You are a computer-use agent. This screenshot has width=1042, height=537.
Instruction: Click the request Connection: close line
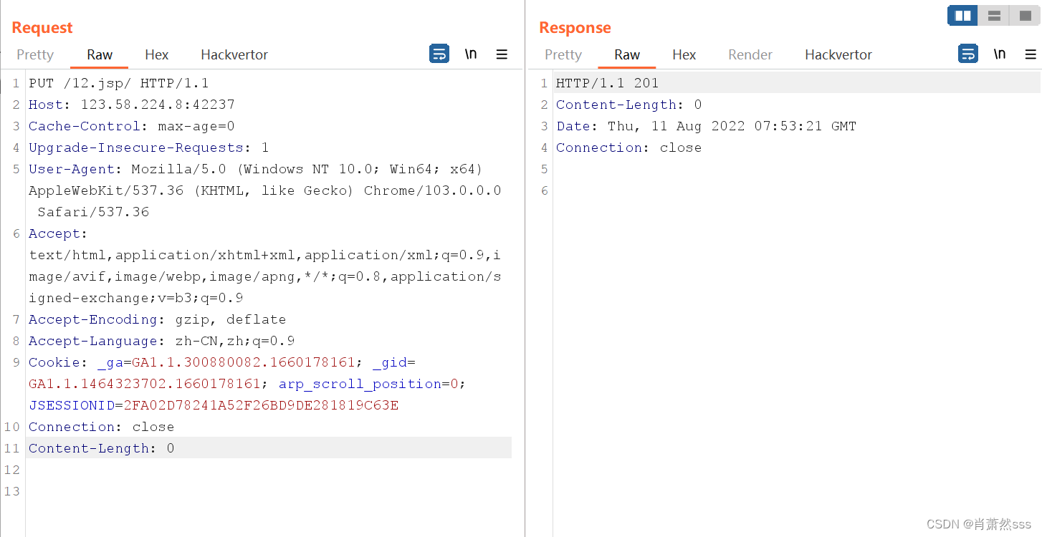[102, 427]
